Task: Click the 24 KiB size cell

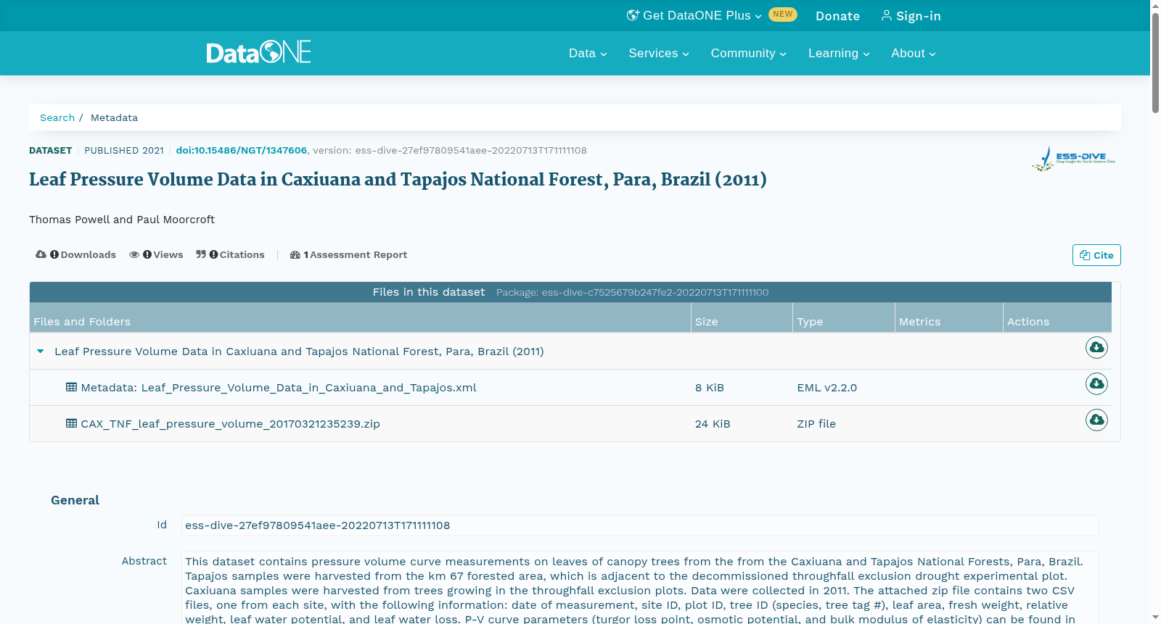Action: tap(713, 424)
